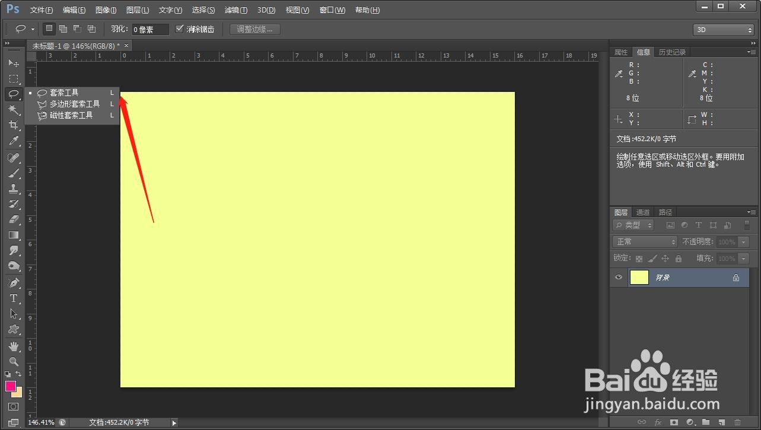Lock transparent pixels
This screenshot has width=761, height=430.
point(639,259)
